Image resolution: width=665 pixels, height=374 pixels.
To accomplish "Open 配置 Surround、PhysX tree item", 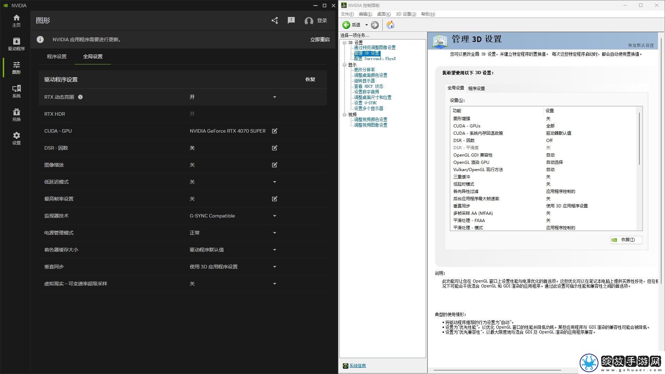I will [375, 59].
